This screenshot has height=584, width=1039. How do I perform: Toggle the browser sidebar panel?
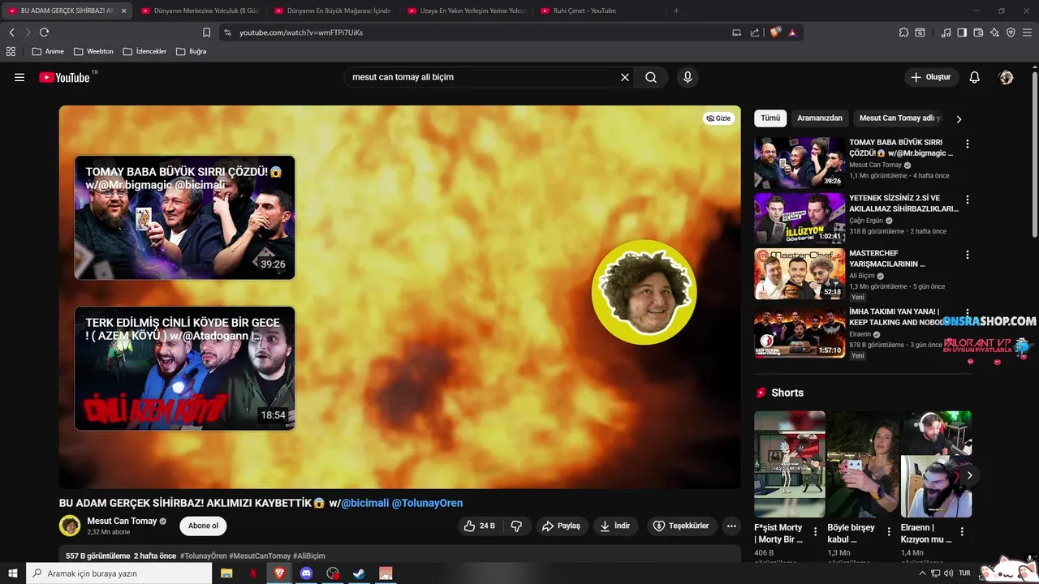click(962, 32)
